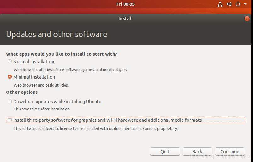Enable Download updates while installing Ubuntu
This screenshot has height=162, width=253.
[10, 102]
